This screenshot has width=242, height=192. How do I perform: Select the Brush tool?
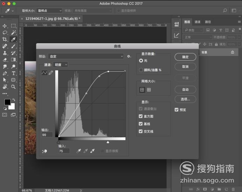pos(13,46)
